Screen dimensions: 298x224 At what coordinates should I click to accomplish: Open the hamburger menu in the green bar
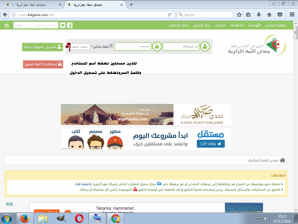point(7,25)
